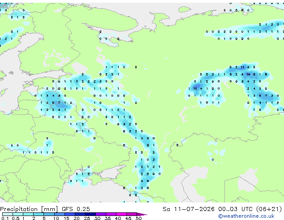Click the "00..03 UTC" time range text
284x220 pixels.
coord(236,209)
